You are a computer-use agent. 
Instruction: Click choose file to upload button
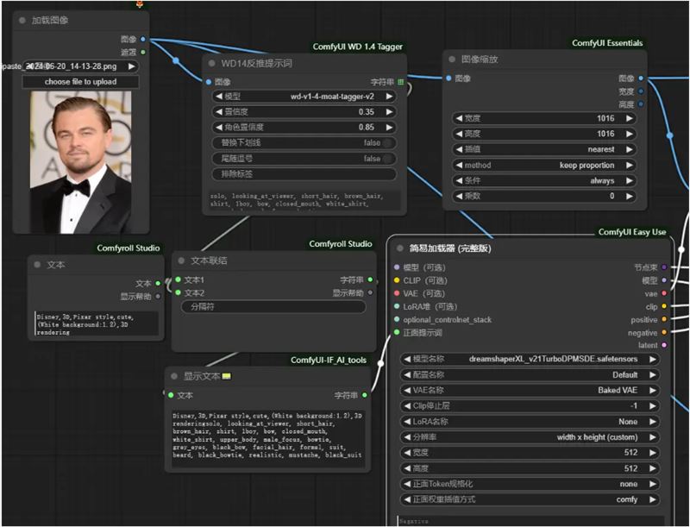coord(80,82)
